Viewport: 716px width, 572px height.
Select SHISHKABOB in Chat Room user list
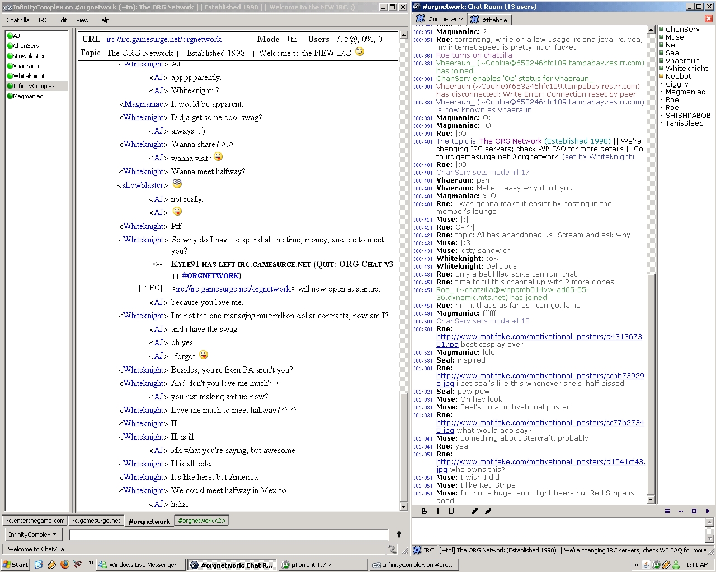687,116
